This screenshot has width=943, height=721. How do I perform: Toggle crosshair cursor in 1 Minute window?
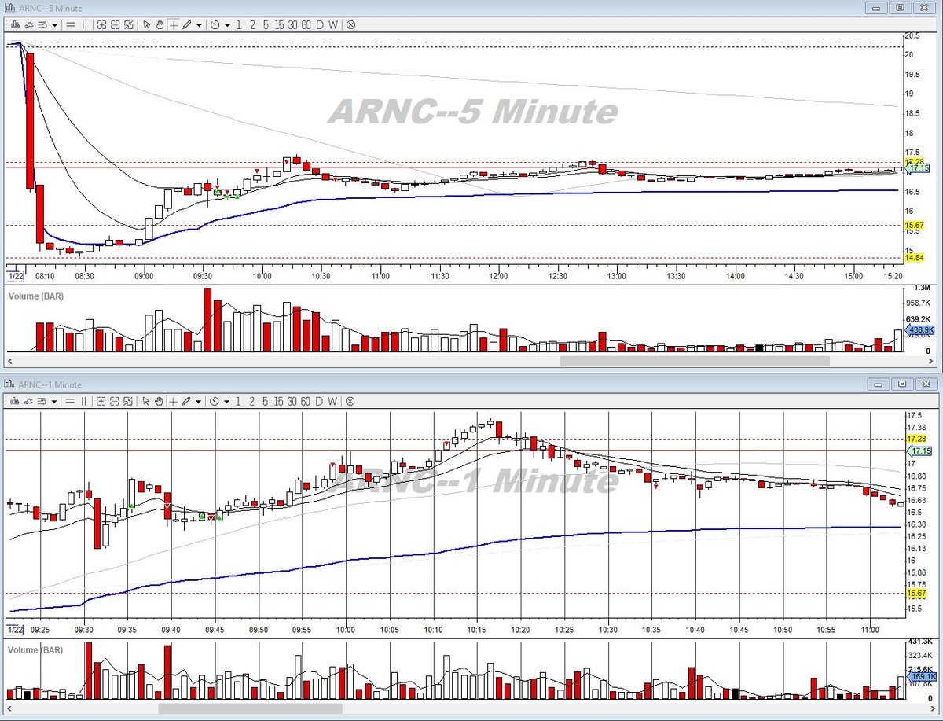pos(173,401)
